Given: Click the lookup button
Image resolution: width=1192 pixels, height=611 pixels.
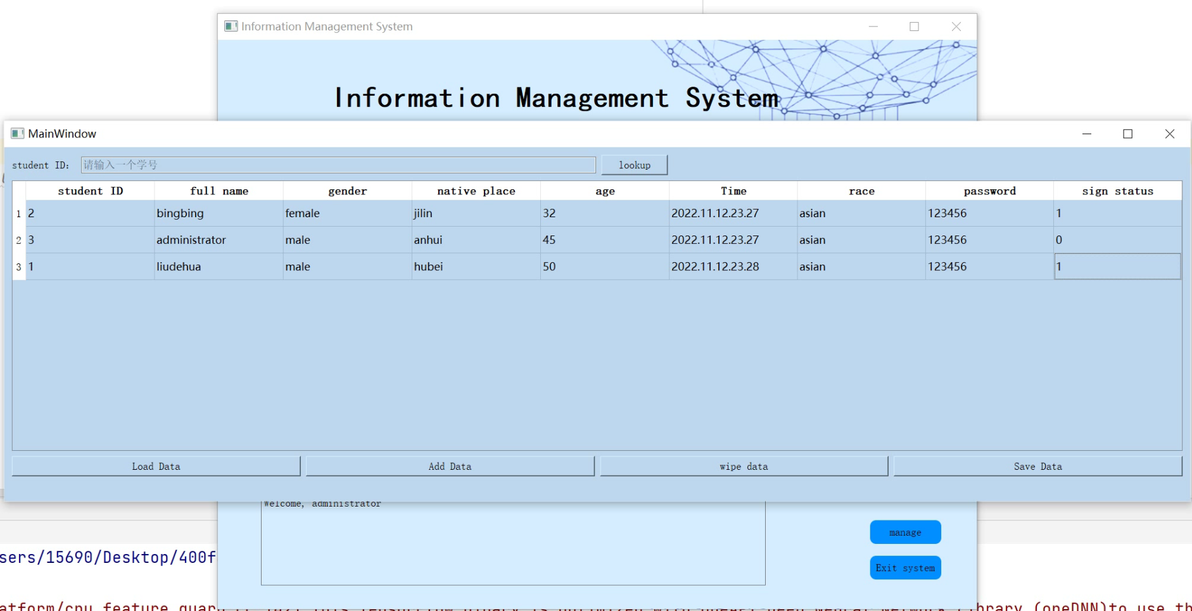Looking at the screenshot, I should point(634,165).
